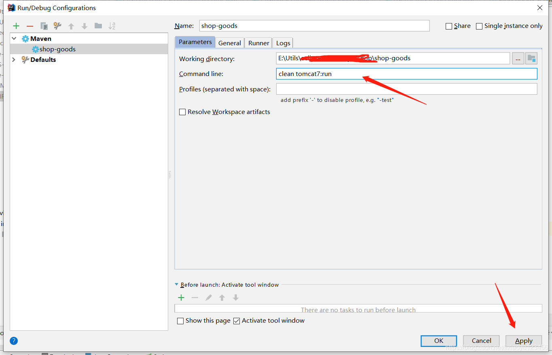
Task: Click the 'Name:' label
Action: 184,26
